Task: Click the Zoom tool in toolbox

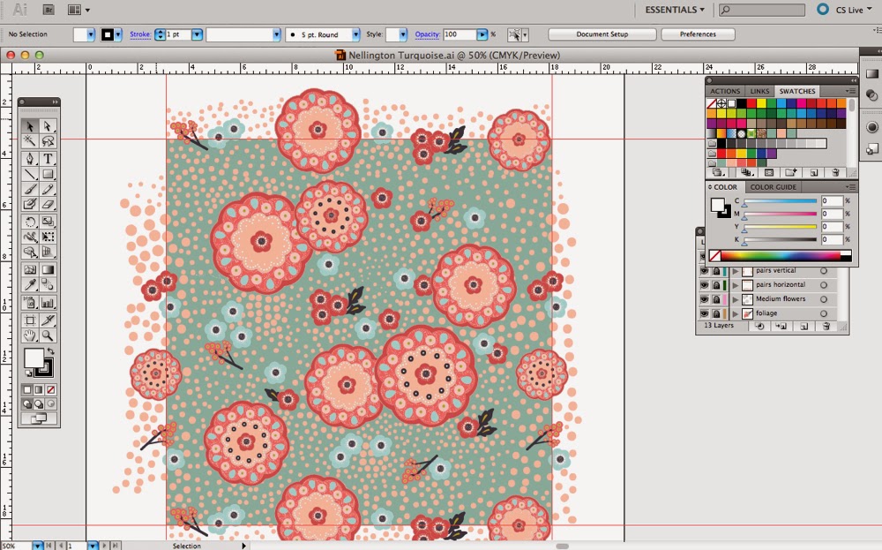Action: click(49, 335)
